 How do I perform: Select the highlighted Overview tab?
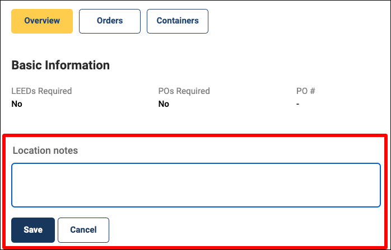pos(42,21)
